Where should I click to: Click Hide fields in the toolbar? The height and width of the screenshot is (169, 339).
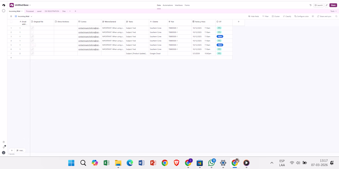coord(253,16)
